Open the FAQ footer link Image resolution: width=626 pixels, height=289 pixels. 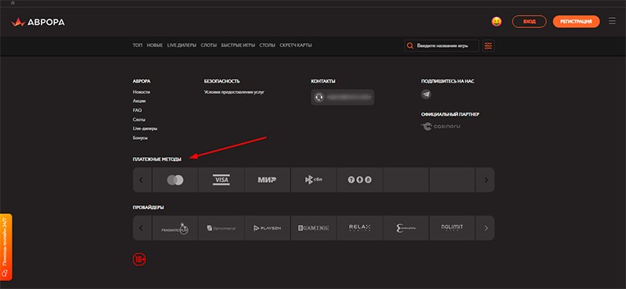pos(137,110)
